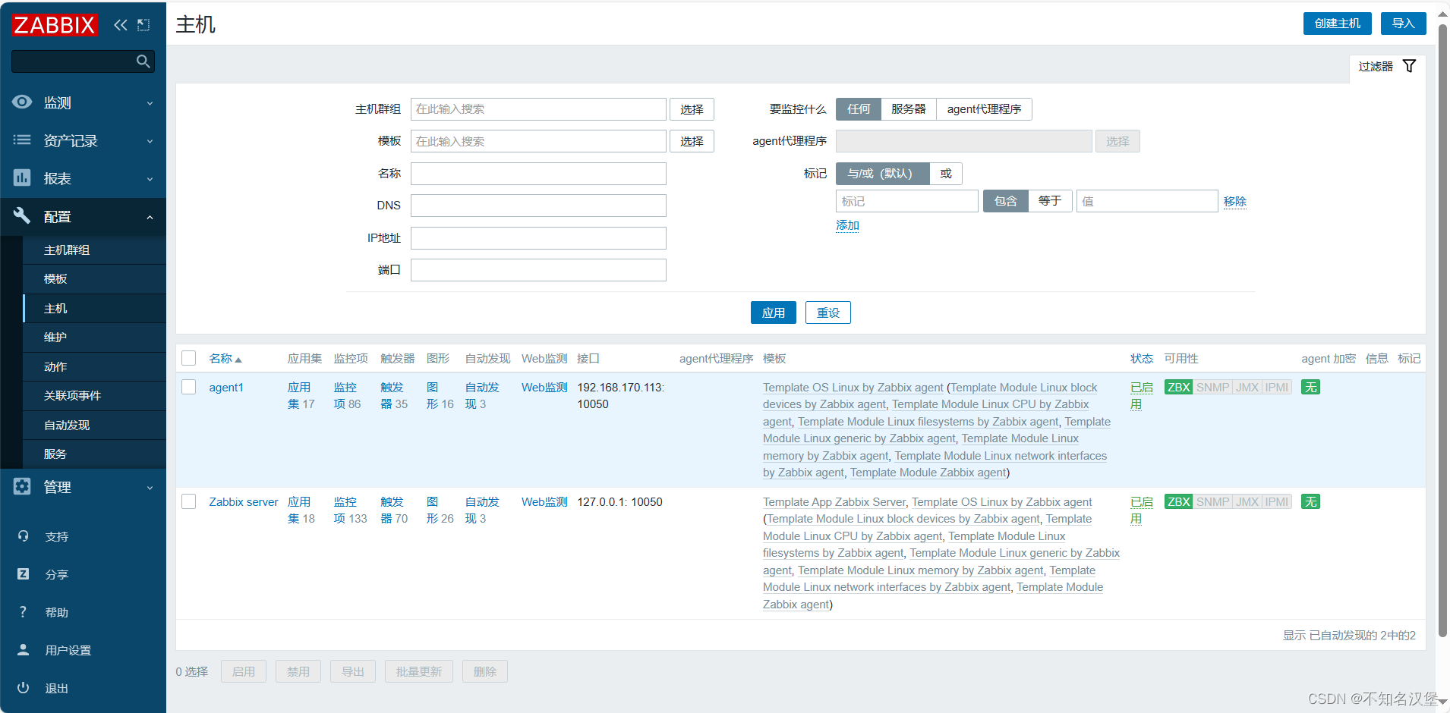Click the gear icon for 管理
The image size is (1450, 713).
tap(22, 486)
